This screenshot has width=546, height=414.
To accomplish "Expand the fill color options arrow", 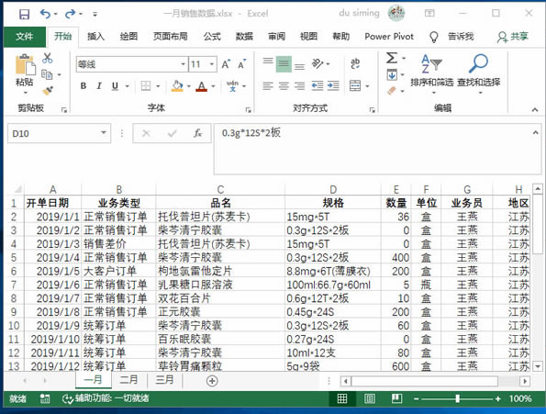I will coord(189,86).
